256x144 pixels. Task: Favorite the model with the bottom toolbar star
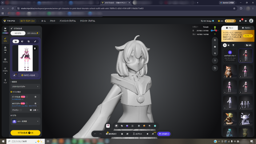click(147, 134)
